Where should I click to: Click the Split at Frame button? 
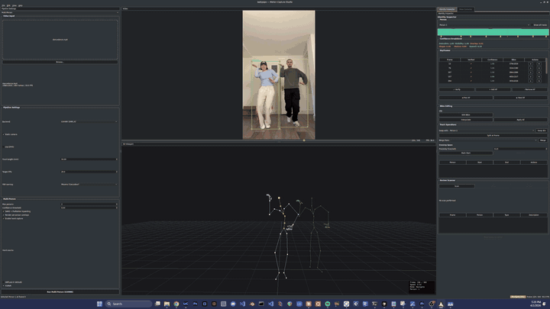pyautogui.click(x=493, y=135)
